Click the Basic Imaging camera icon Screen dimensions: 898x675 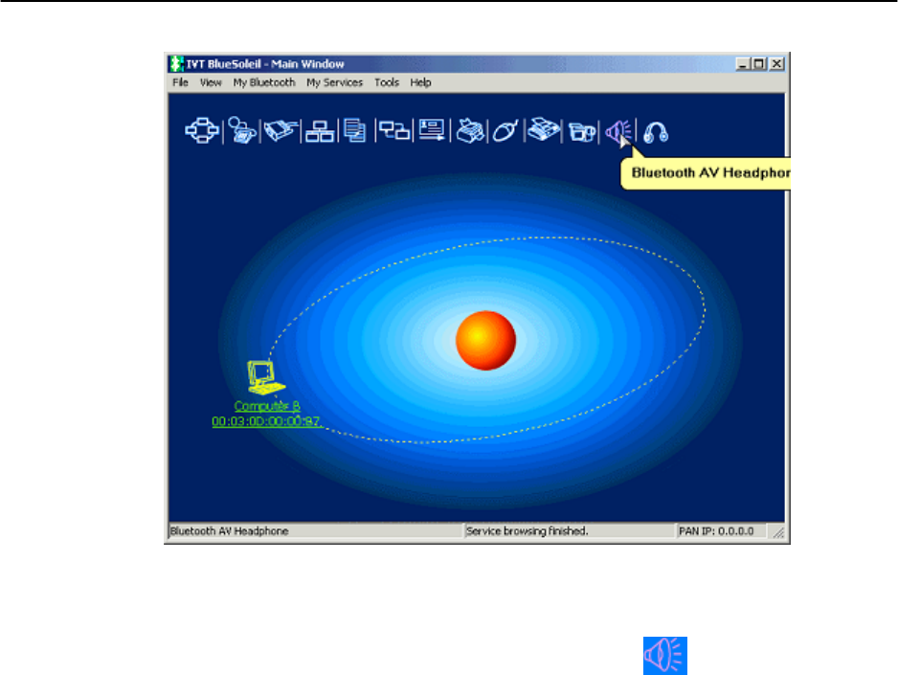pyautogui.click(x=582, y=132)
